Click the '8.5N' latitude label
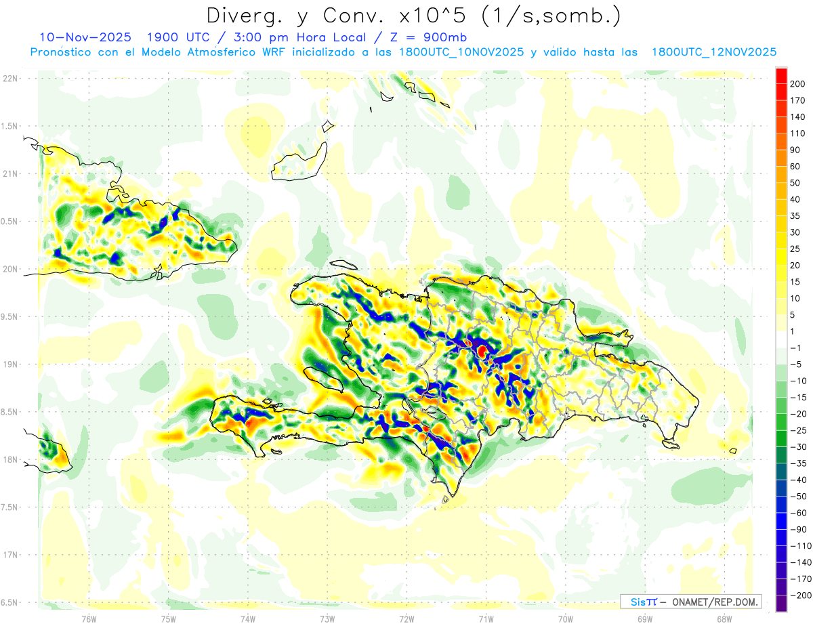The width and height of the screenshot is (813, 628). click(x=9, y=413)
